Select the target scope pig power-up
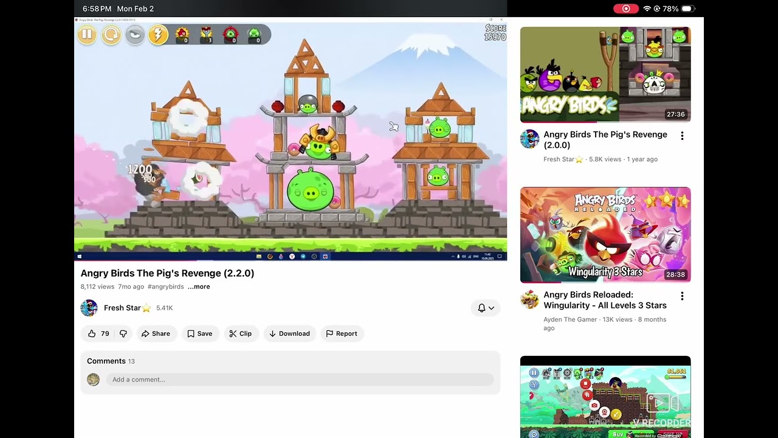 click(x=231, y=35)
